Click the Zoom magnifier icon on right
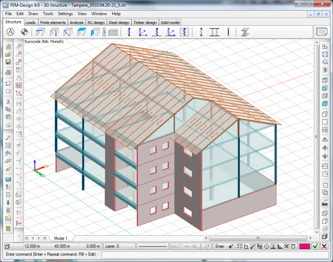Viewport: 333px width, 262px height. tap(325, 62)
